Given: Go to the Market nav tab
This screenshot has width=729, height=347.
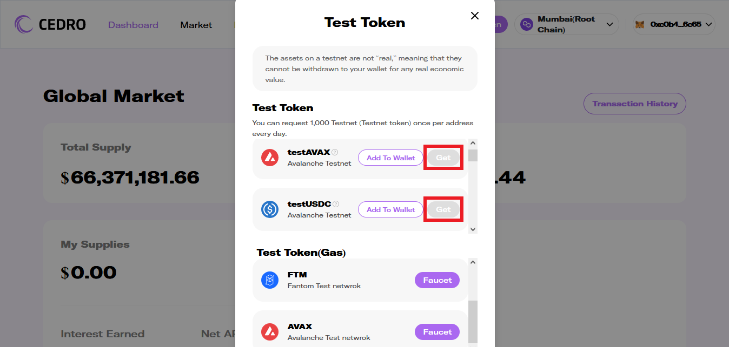Looking at the screenshot, I should [196, 25].
